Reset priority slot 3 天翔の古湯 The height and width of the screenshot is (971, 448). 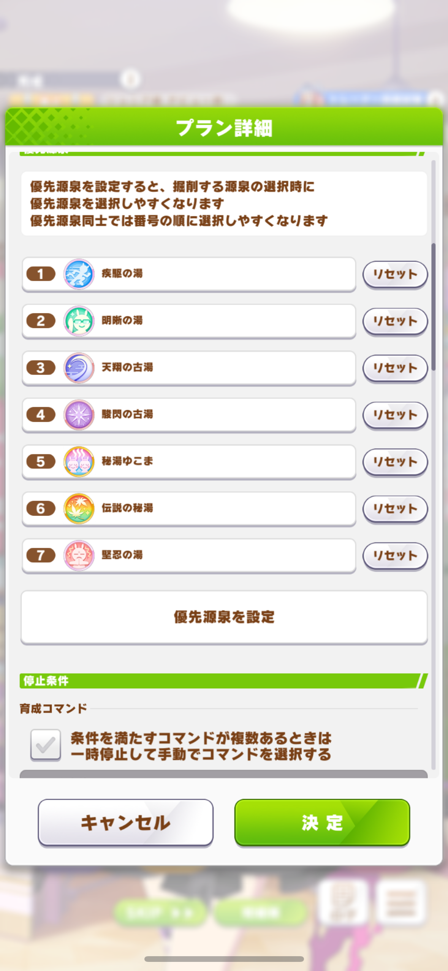coord(395,368)
